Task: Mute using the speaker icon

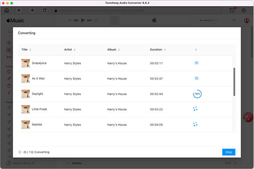Action: pos(201,20)
